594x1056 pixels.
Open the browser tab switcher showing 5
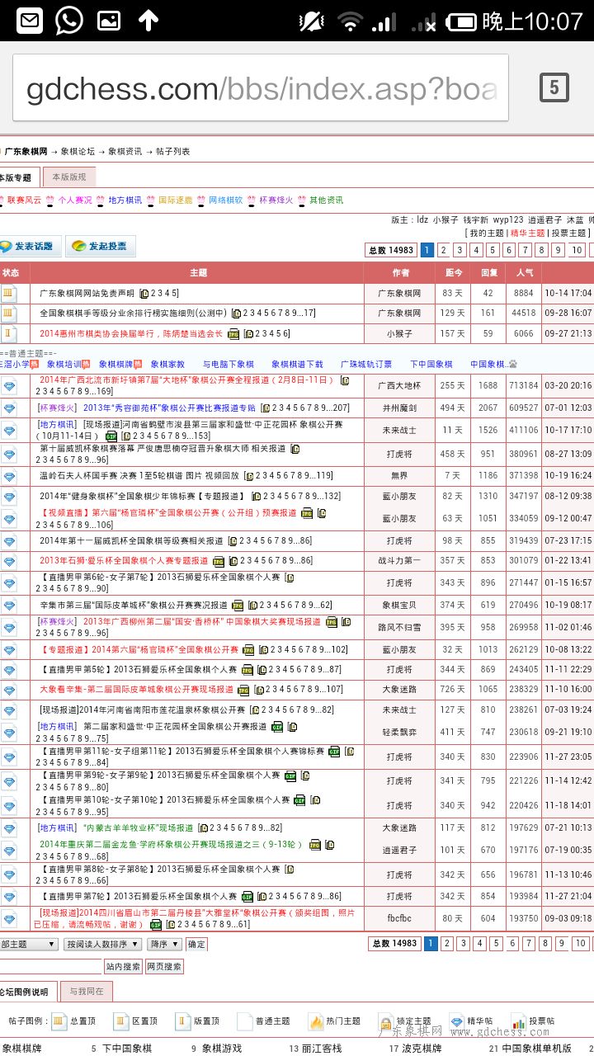554,87
